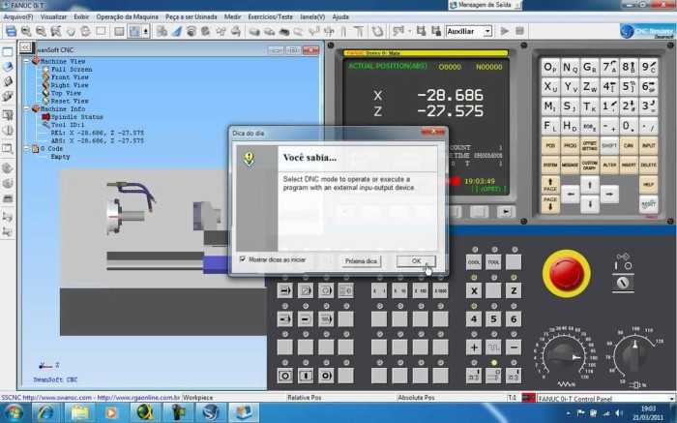This screenshot has width=677, height=423.
Task: Collapse the Machine View tree node
Action: pyautogui.click(x=26, y=61)
